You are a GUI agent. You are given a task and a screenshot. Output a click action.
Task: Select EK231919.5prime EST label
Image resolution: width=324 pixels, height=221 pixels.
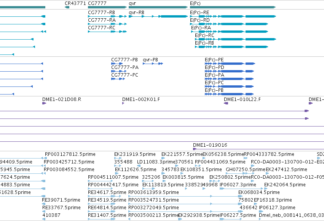point(135,154)
